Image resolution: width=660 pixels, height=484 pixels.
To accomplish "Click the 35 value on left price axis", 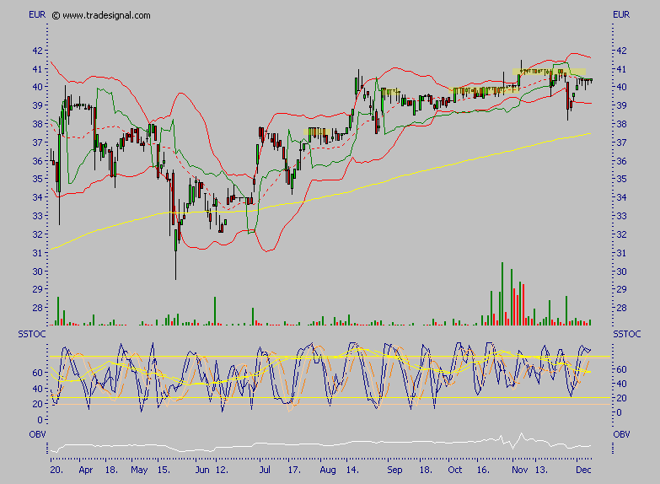I will [x=37, y=179].
